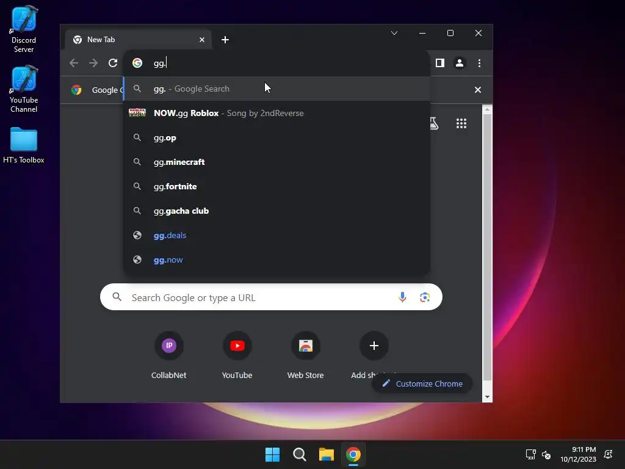Open Windows taskbar search
Viewport: 625px width, 469px height.
pyautogui.click(x=299, y=454)
